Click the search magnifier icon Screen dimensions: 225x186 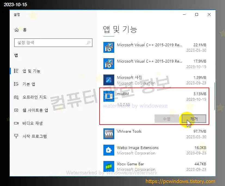coord(88,43)
